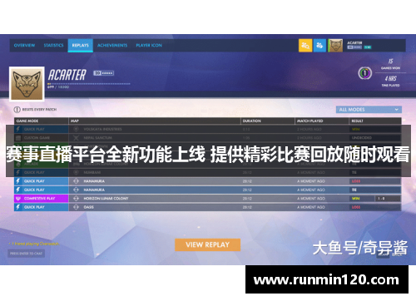The width and height of the screenshot is (416, 301).
Task: Click the map type icon beside Oasis
Action: (76, 207)
